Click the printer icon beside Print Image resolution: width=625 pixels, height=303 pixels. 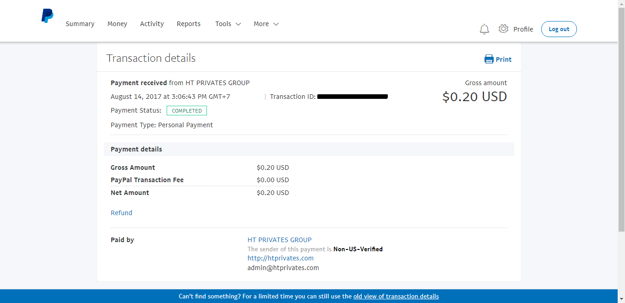[489, 60]
